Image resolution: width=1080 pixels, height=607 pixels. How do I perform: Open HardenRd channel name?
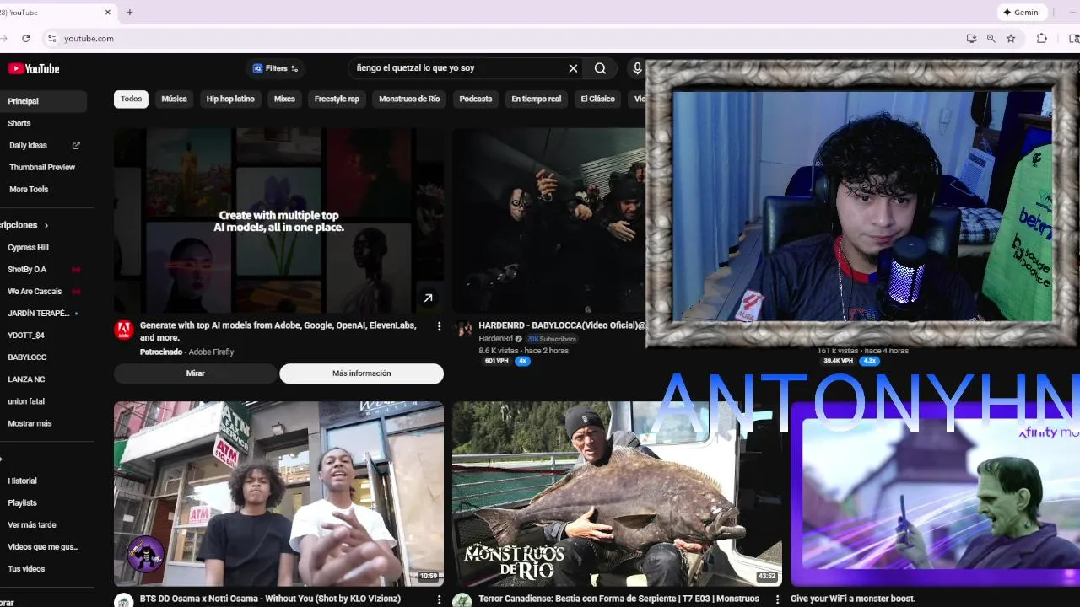pyautogui.click(x=495, y=339)
